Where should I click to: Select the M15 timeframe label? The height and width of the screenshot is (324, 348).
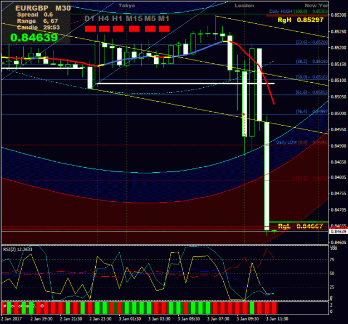click(134, 18)
